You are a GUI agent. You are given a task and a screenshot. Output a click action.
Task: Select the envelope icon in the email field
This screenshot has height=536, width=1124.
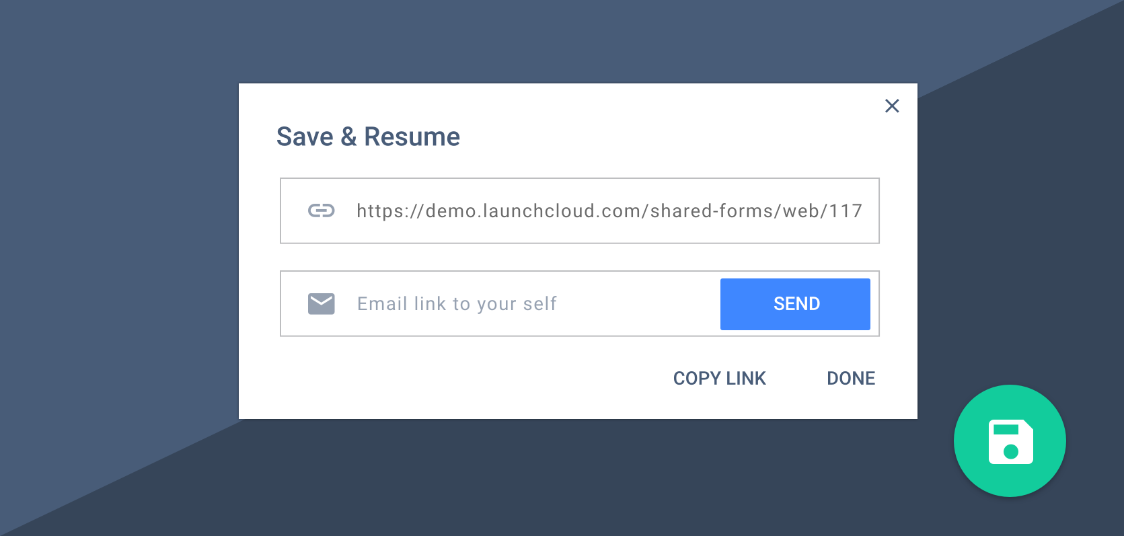point(322,303)
